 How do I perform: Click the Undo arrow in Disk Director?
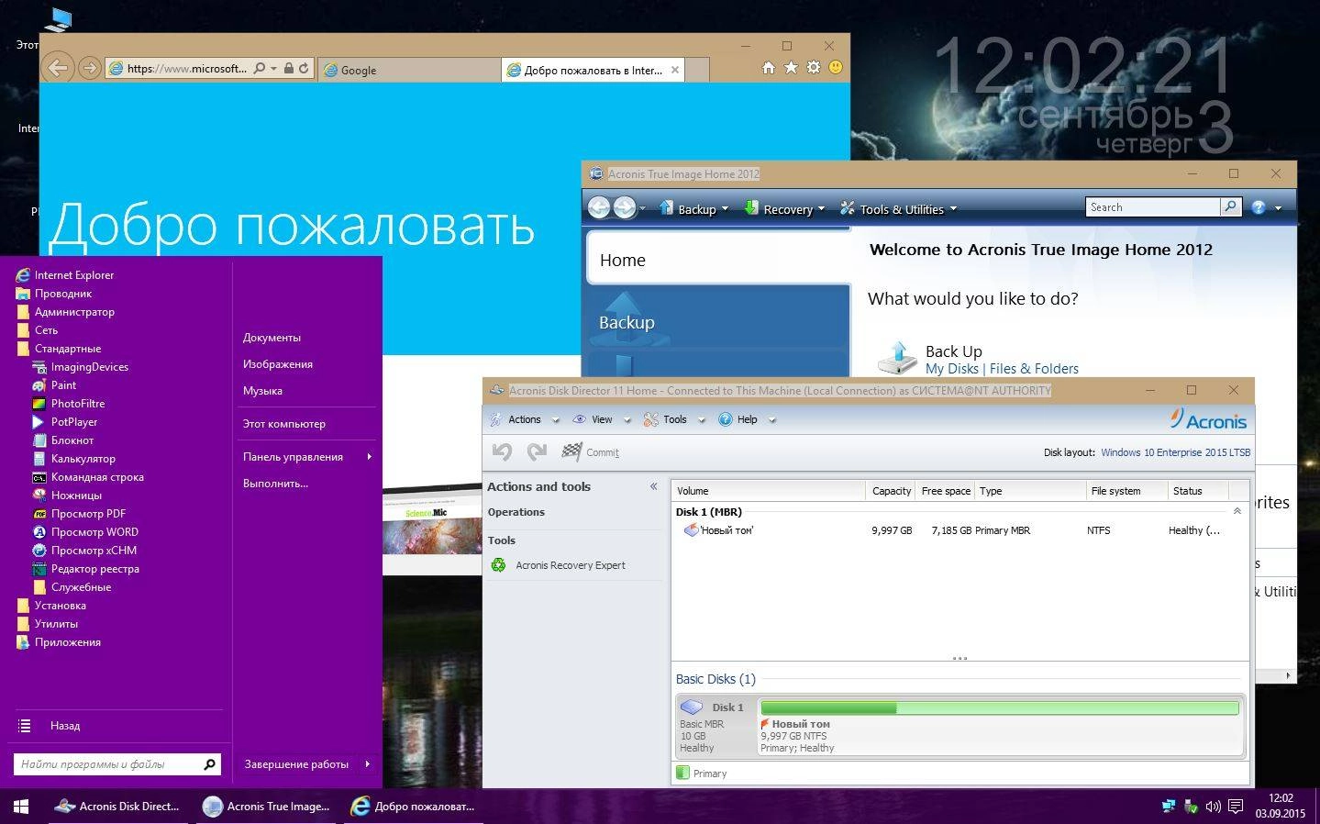502,451
